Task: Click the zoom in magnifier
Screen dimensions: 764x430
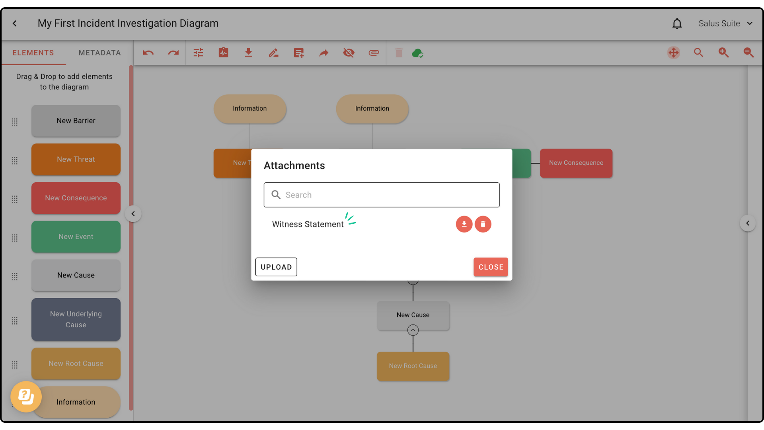Action: [723, 53]
